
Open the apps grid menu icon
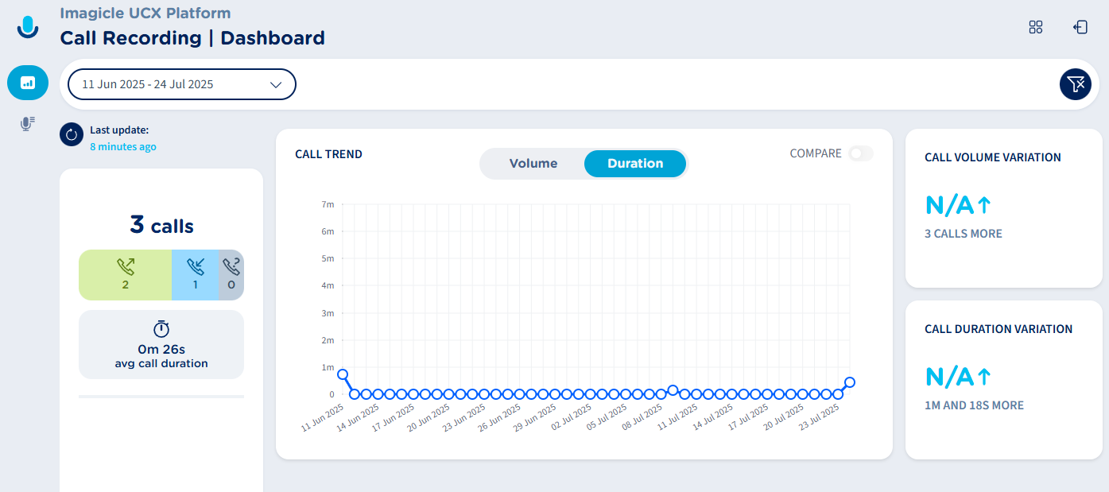tap(1035, 28)
